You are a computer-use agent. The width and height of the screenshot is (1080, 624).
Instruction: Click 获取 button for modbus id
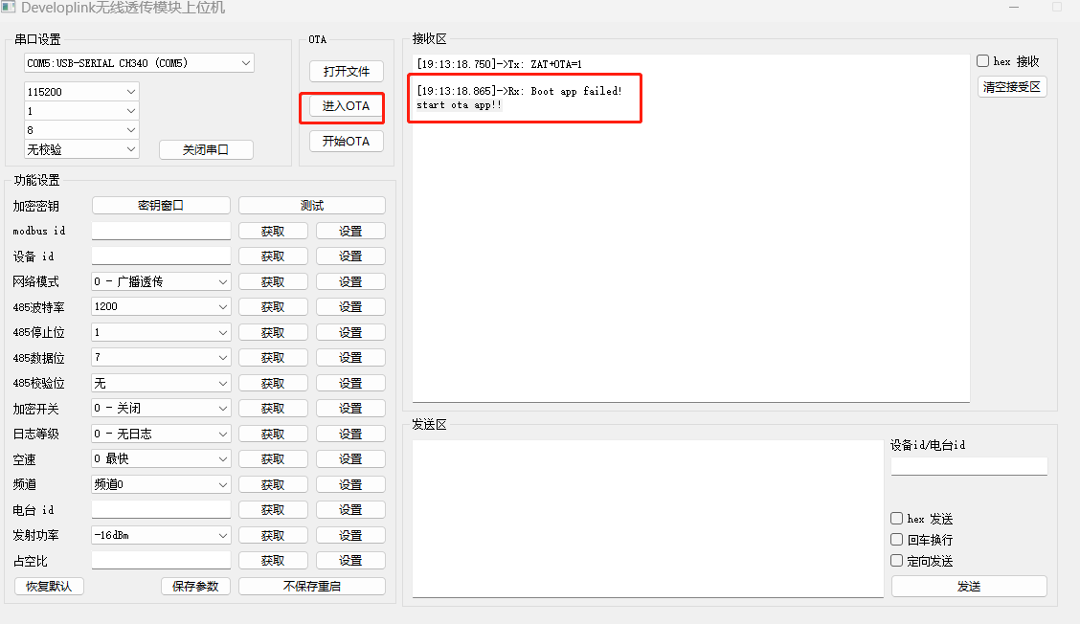[x=273, y=231]
